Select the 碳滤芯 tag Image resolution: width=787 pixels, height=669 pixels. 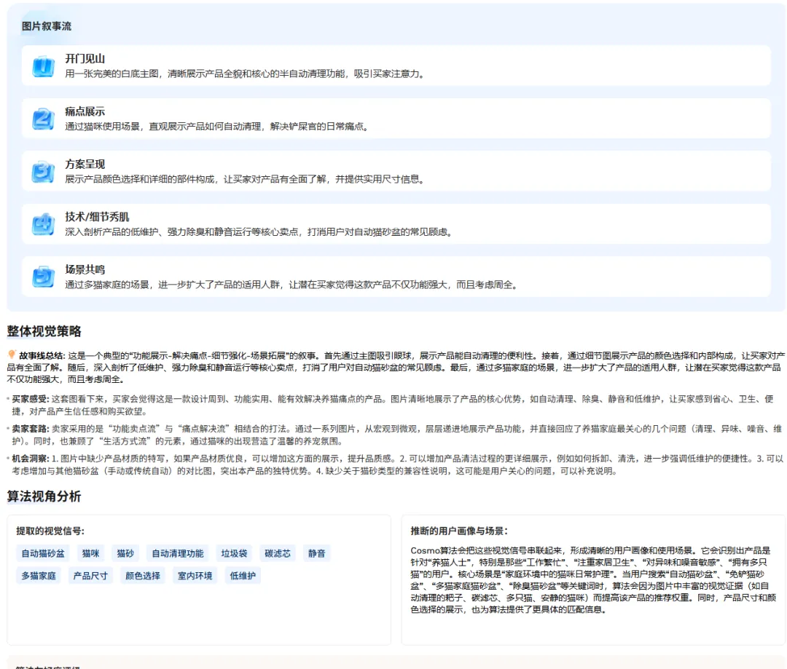(278, 554)
